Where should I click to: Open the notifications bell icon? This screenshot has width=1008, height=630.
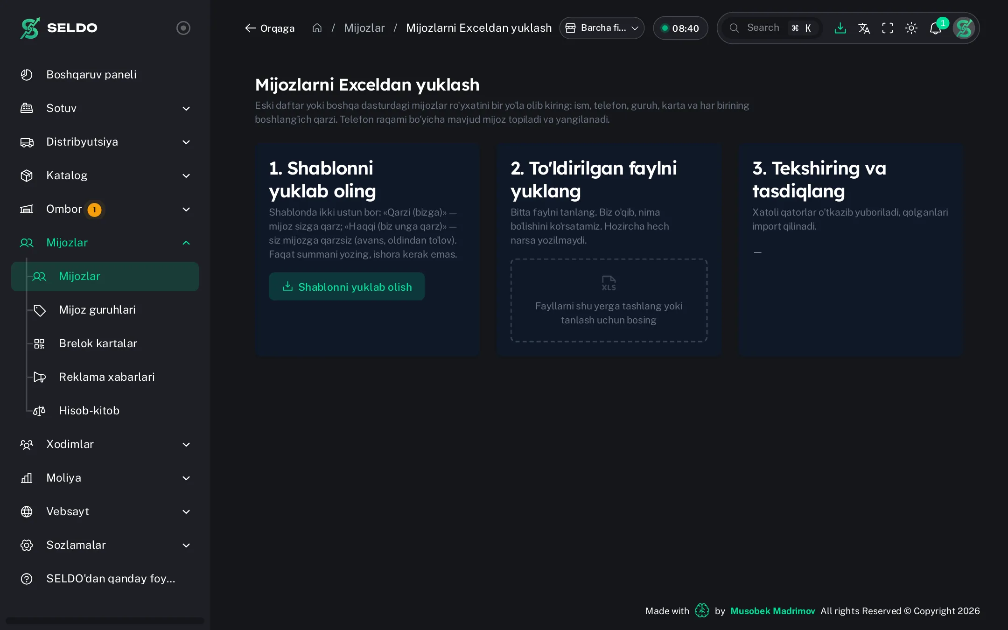coord(935,28)
